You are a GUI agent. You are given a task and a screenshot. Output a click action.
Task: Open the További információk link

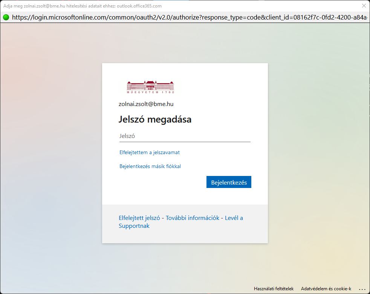coord(193,218)
